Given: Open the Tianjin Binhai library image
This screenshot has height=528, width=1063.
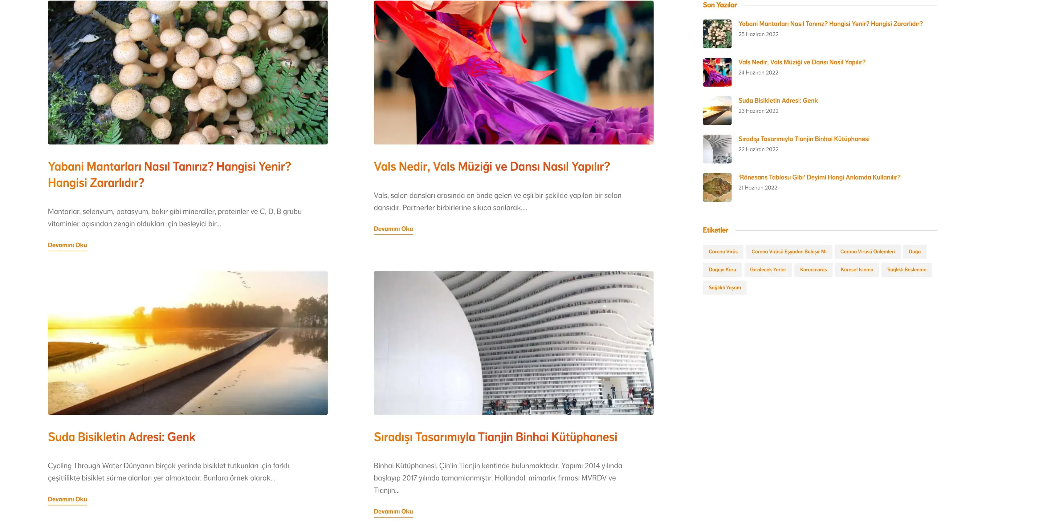Looking at the screenshot, I should tap(514, 343).
